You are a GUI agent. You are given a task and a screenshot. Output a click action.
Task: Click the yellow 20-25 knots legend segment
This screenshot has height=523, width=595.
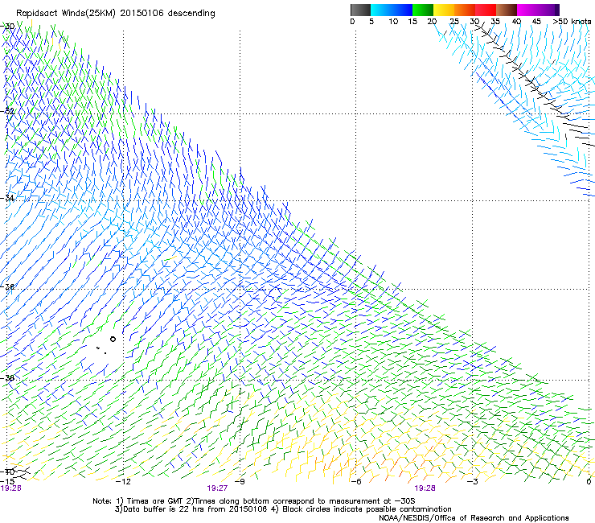pos(444,10)
